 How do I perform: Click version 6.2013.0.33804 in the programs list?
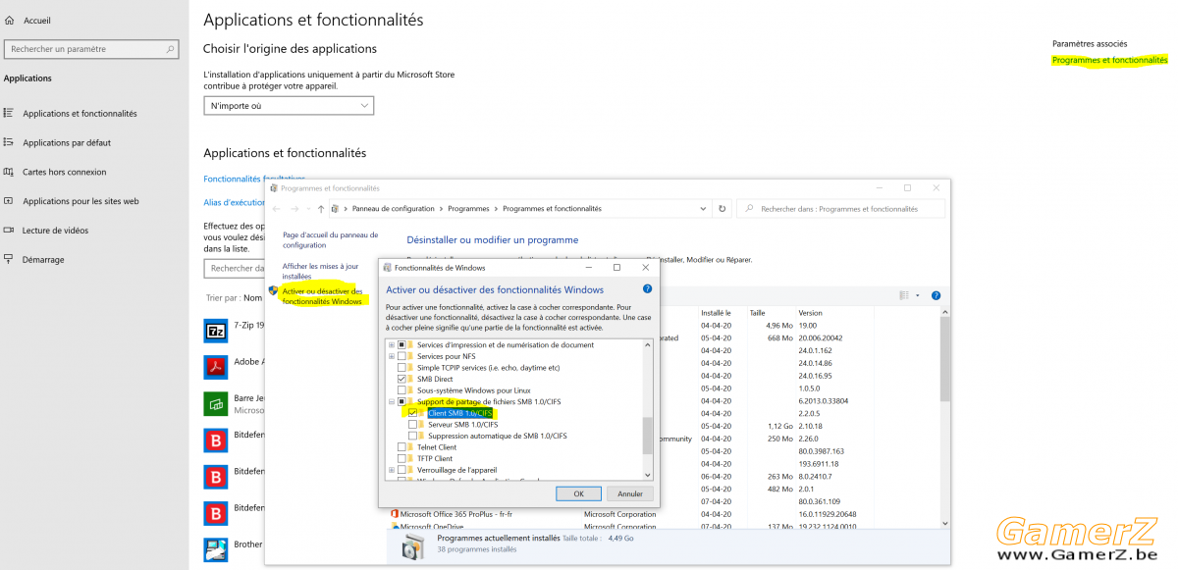[x=825, y=400]
